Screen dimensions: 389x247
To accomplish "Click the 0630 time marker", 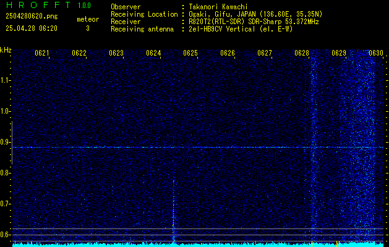I will pyautogui.click(x=376, y=53).
